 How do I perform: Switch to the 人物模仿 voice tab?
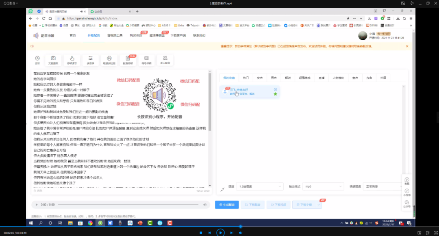point(338,78)
